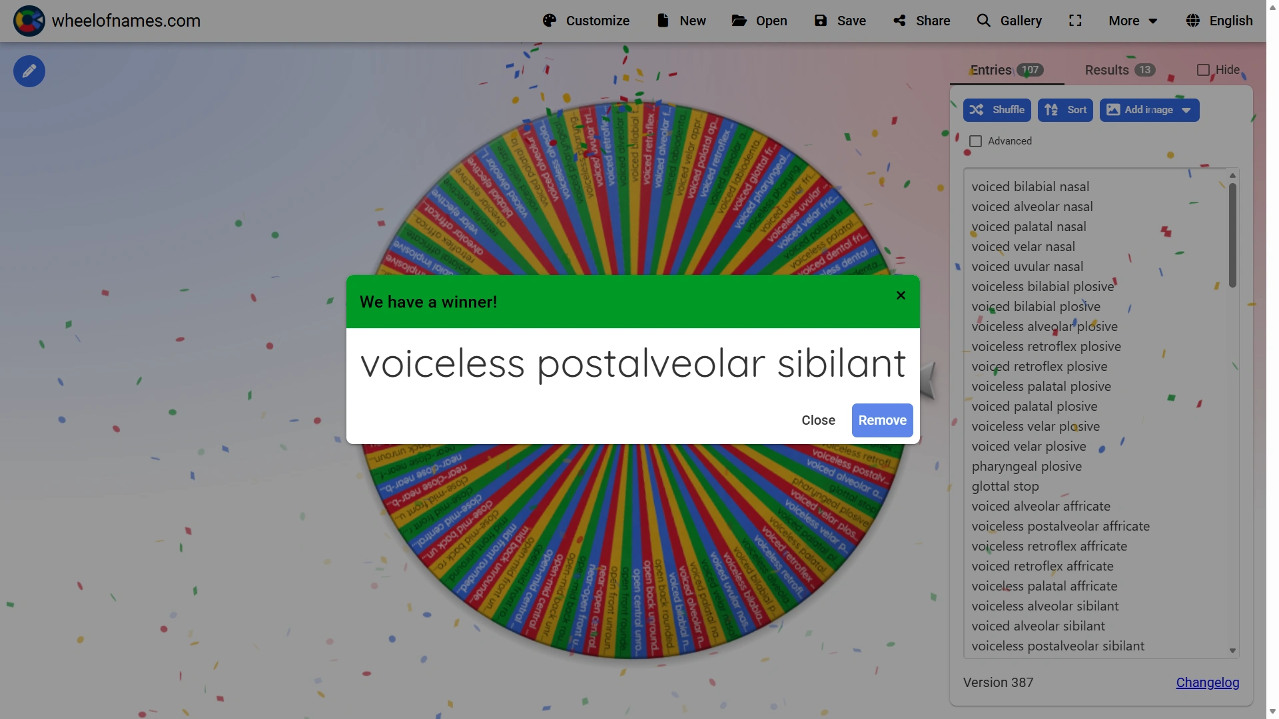Click 'glottal stop' in the entries box
Image resolution: width=1279 pixels, height=719 pixels.
(1005, 487)
